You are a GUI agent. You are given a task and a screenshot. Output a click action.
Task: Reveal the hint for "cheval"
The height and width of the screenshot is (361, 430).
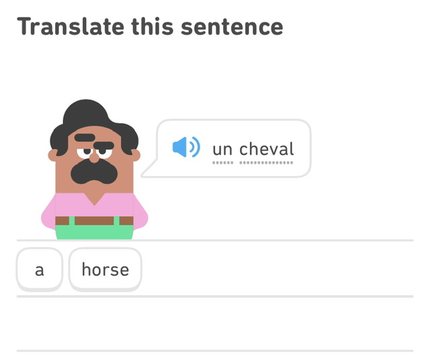click(266, 149)
